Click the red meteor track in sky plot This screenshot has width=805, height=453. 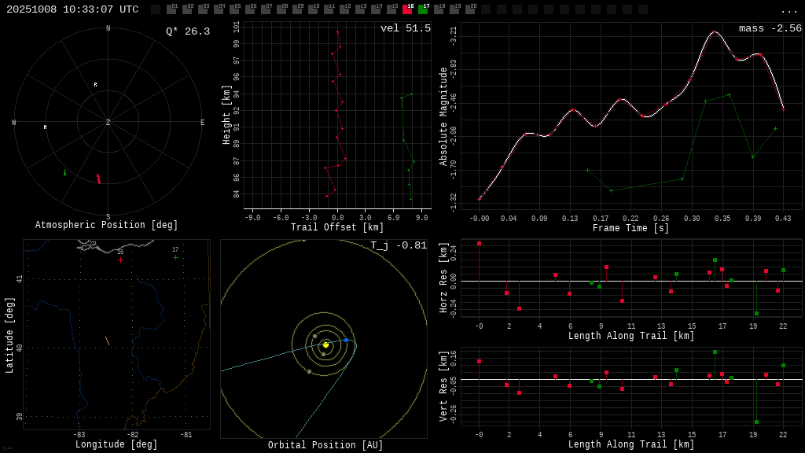[98, 179]
